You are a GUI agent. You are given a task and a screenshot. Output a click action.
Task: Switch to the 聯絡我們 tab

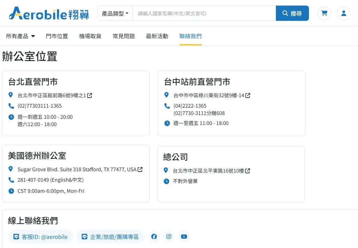click(x=190, y=36)
